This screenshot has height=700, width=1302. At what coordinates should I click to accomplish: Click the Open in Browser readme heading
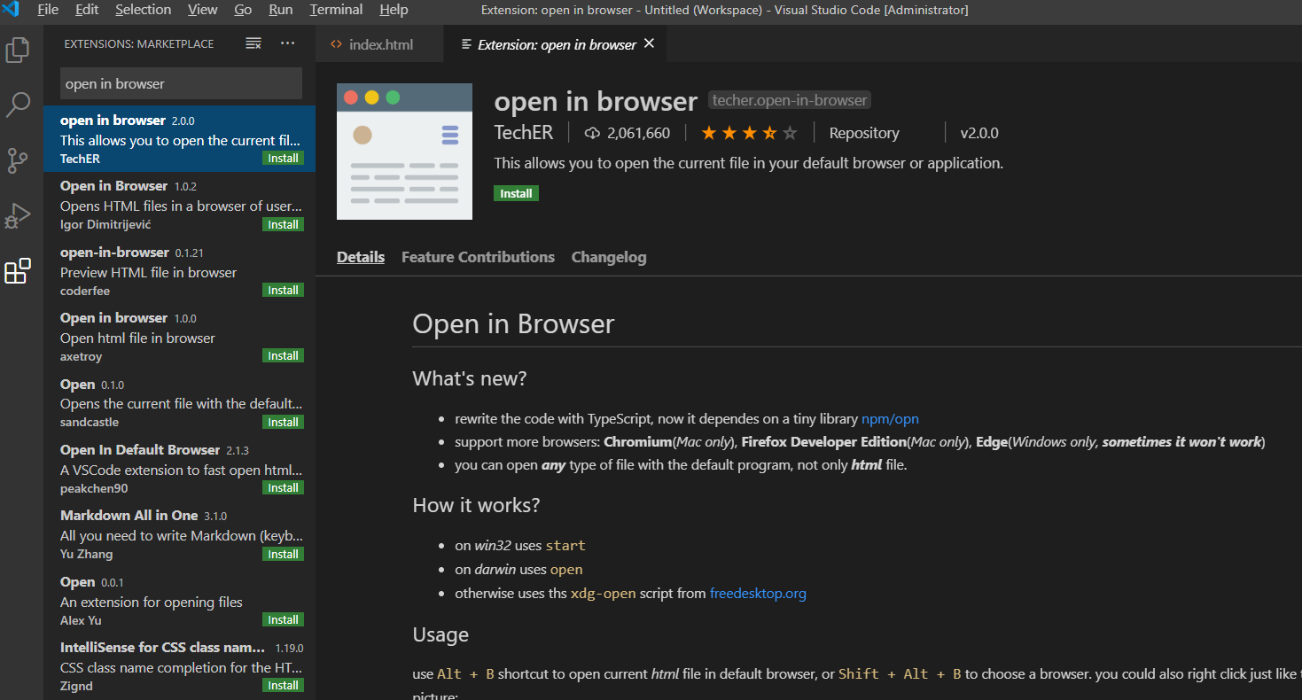coord(513,323)
